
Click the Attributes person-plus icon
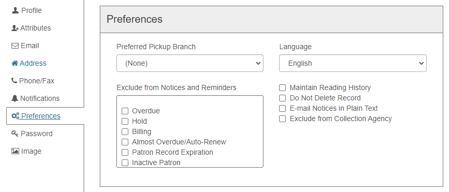pos(15,28)
